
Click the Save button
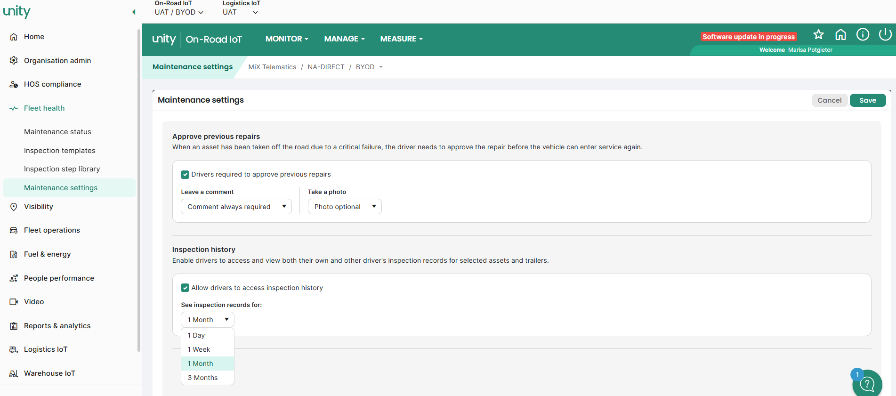[x=868, y=100]
